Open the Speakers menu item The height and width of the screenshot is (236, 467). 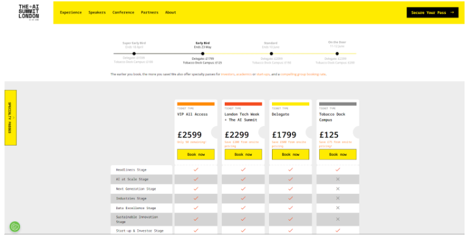(x=97, y=12)
